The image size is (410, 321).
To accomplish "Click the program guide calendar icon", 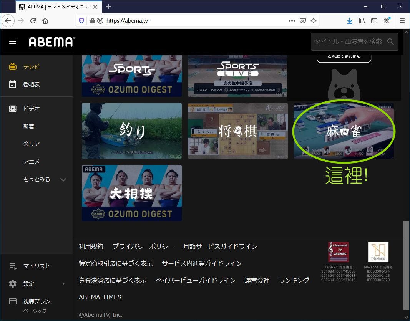I will (x=13, y=84).
